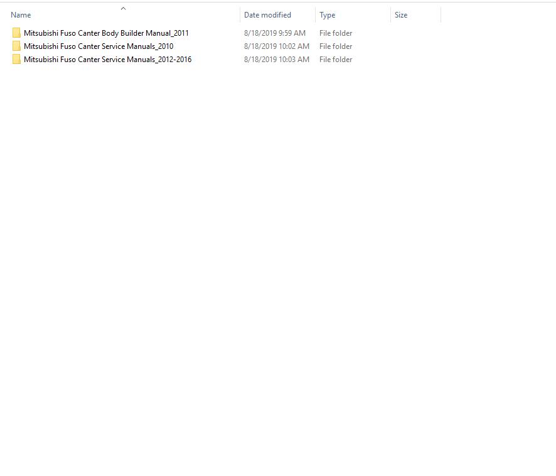
Task: Sort by the Type column header
Action: tap(327, 15)
